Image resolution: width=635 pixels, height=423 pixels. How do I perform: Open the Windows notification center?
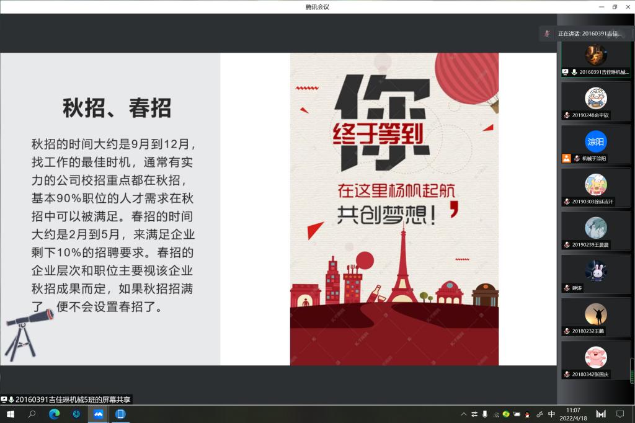click(619, 414)
